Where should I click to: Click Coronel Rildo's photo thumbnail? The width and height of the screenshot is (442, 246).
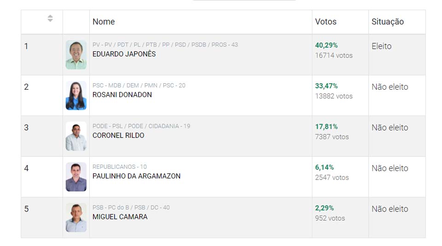76,136
